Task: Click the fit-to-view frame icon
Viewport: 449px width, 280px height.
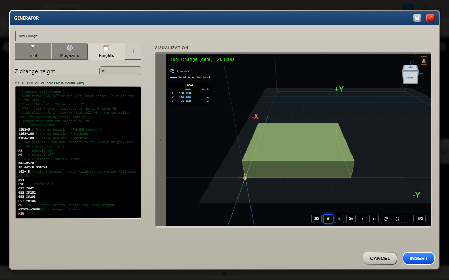Action: [x=397, y=219]
